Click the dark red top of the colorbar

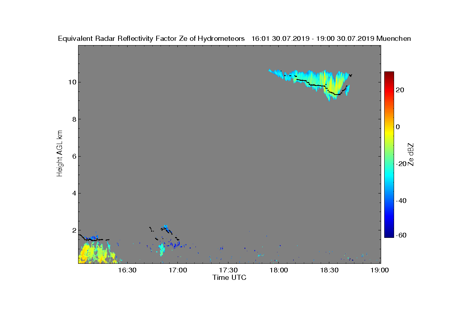tap(389, 75)
